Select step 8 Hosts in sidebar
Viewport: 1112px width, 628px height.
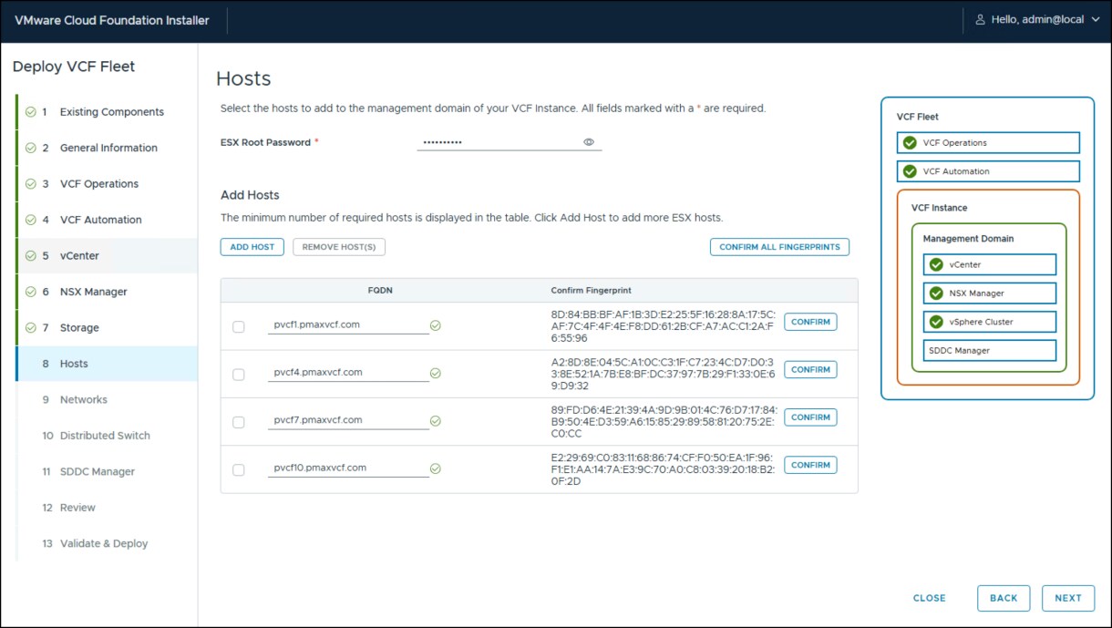point(107,364)
